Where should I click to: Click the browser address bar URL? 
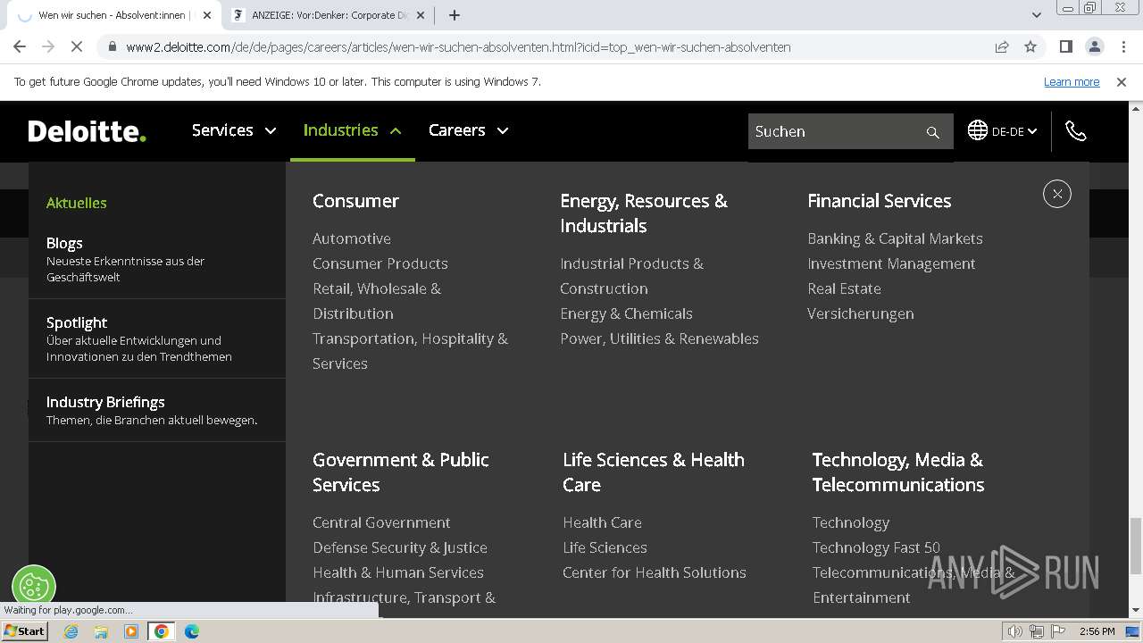pos(458,47)
